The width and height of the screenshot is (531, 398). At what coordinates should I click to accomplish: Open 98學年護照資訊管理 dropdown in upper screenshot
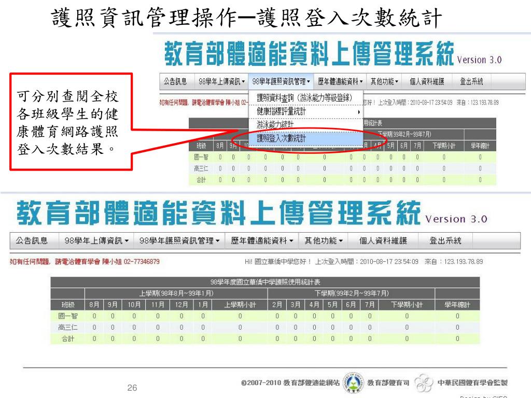coord(281,81)
